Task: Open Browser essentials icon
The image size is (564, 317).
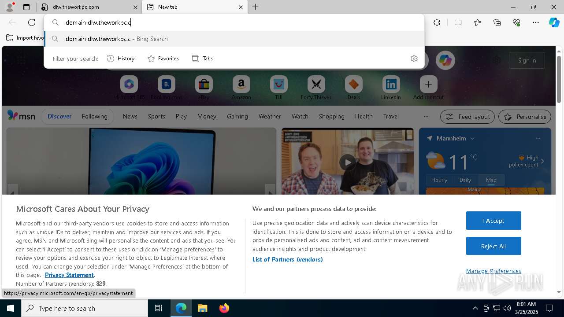Action: pos(516,22)
